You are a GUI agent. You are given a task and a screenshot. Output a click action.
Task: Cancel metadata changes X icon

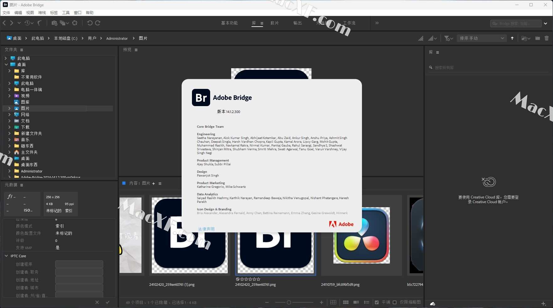(97, 302)
